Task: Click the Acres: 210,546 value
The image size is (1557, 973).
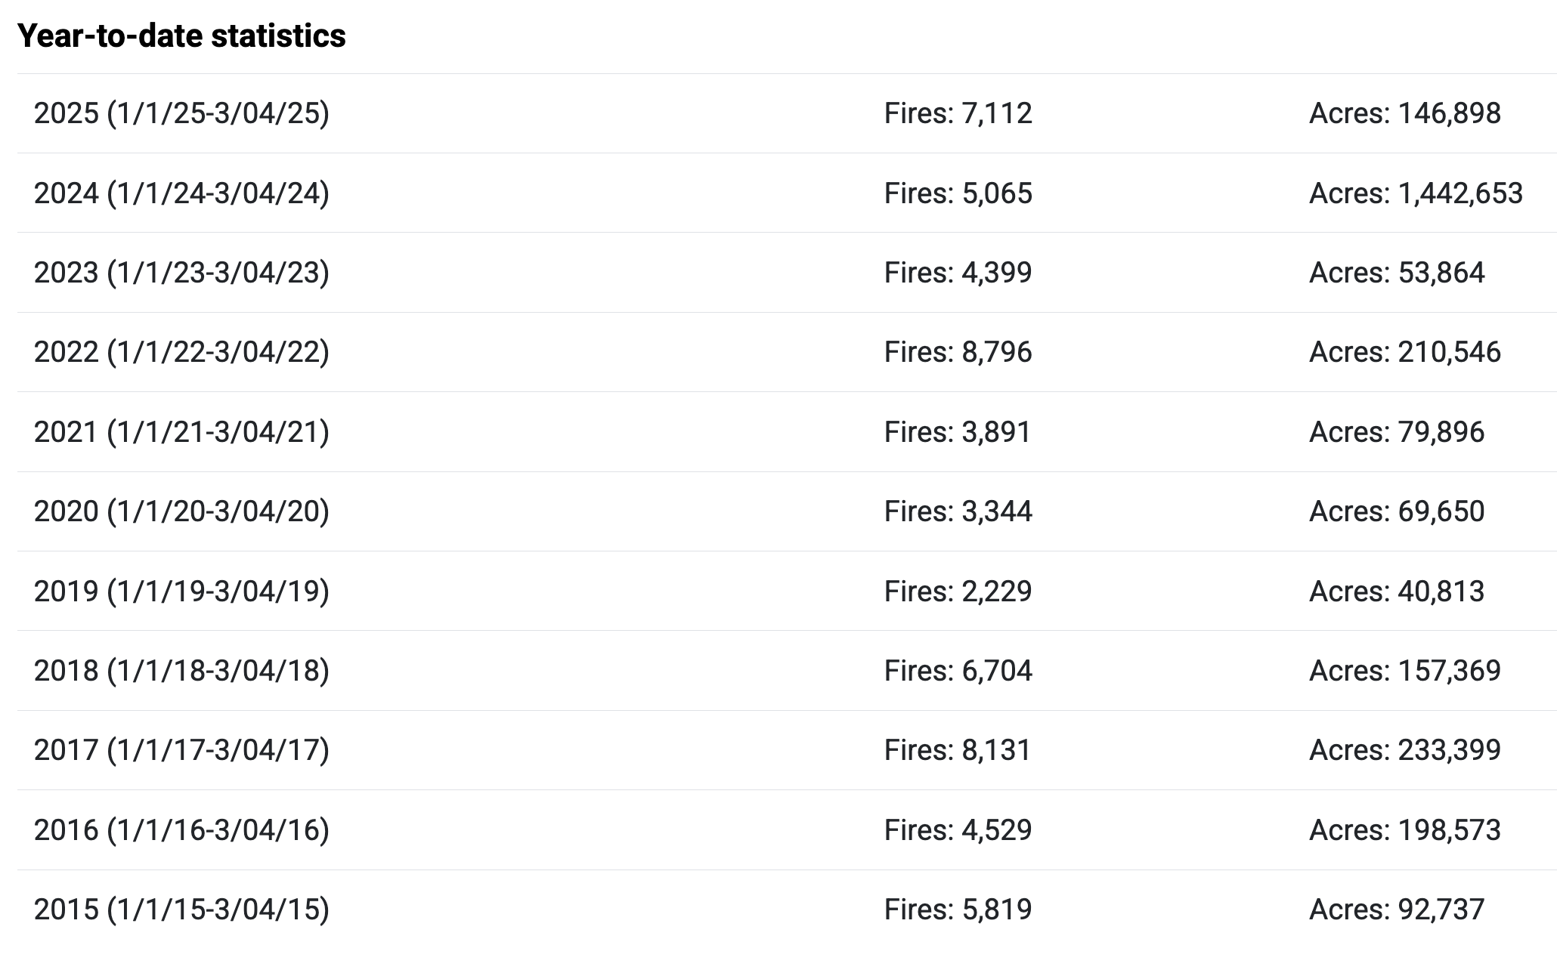Action: [x=1404, y=352]
